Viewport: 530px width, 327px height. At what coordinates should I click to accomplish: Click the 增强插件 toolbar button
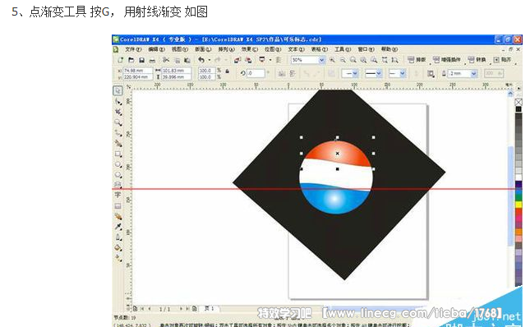coord(446,60)
